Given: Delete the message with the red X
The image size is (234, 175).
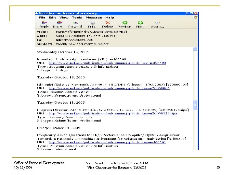Looking at the screenshot, I should (x=108, y=24).
